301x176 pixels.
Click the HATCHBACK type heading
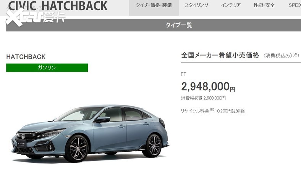tap(26, 57)
